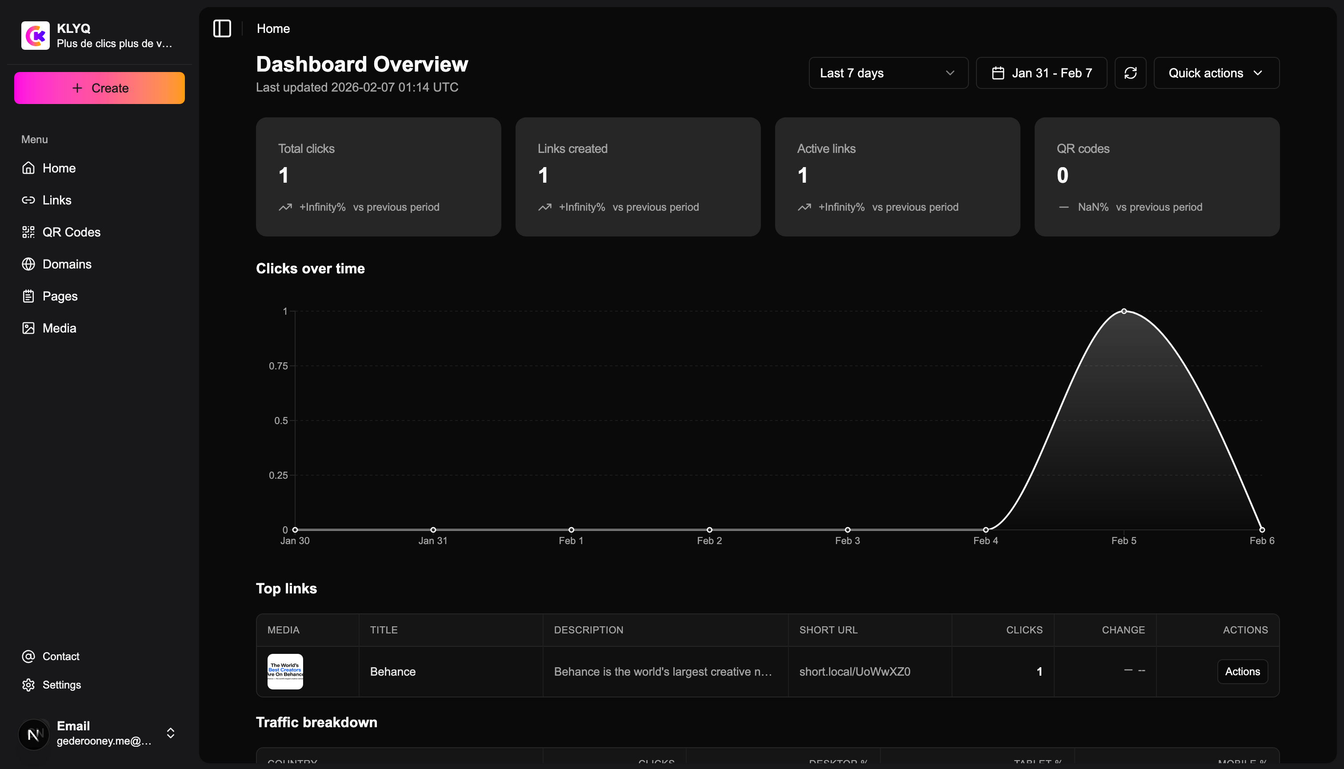Open Settings with the gear icon
The height and width of the screenshot is (769, 1344).
point(28,685)
